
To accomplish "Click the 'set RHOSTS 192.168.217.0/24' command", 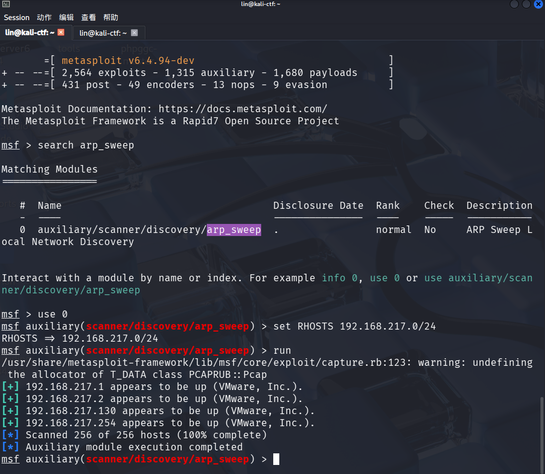I will click(354, 326).
